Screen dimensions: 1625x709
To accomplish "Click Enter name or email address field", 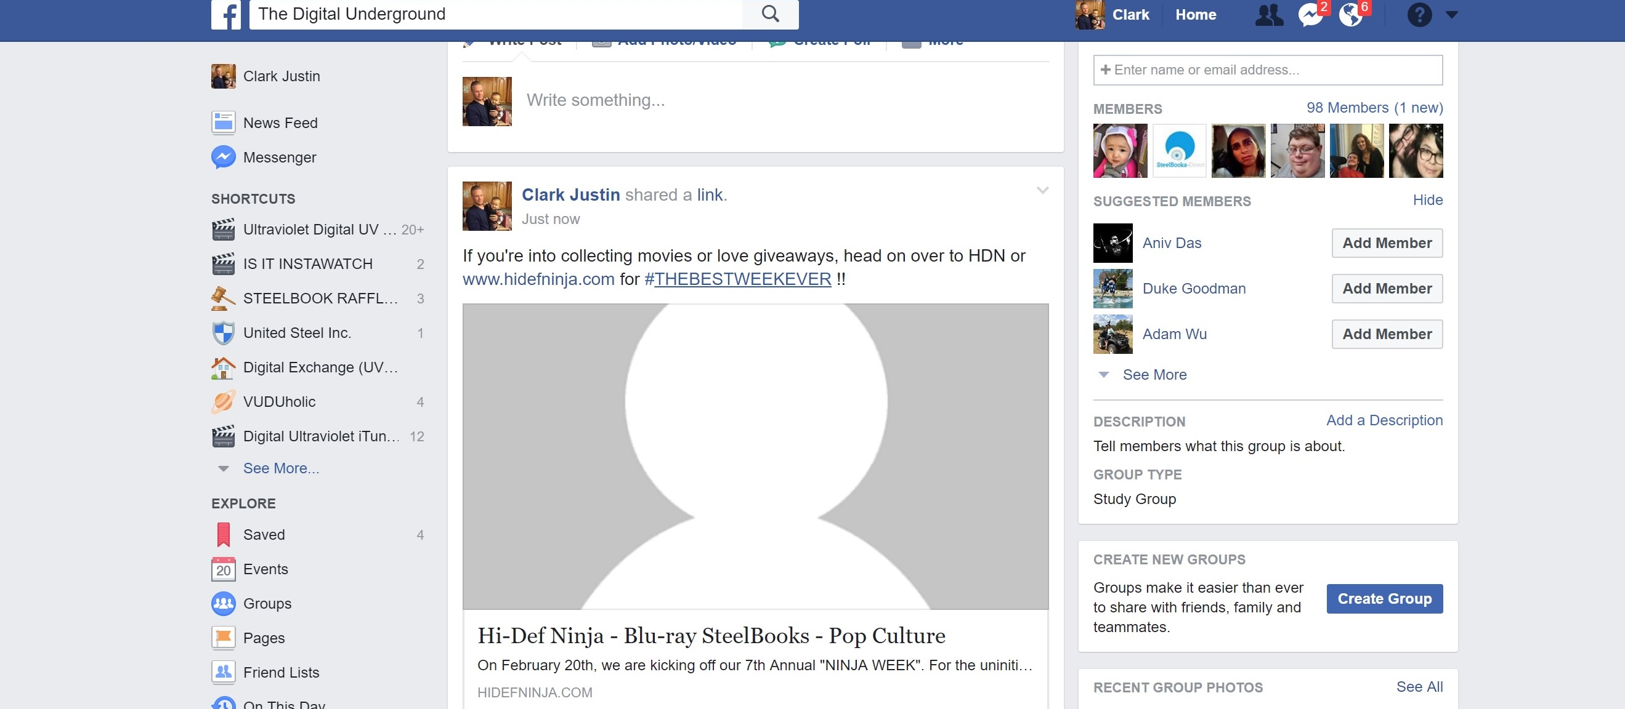I will 1267,70.
